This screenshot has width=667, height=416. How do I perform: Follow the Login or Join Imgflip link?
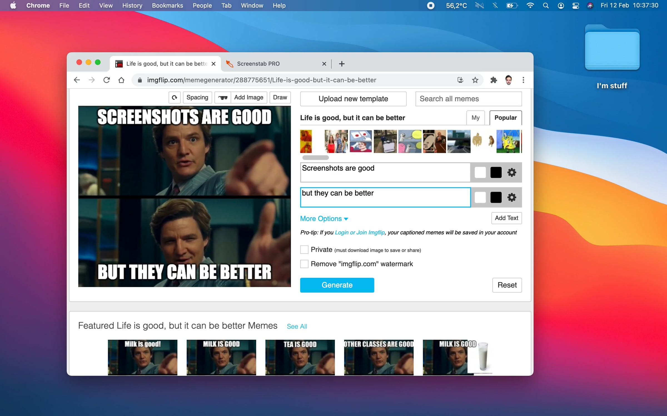point(360,232)
